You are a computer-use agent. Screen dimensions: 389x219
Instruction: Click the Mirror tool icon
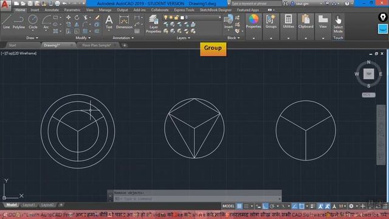pyautogui.click(x=77, y=24)
